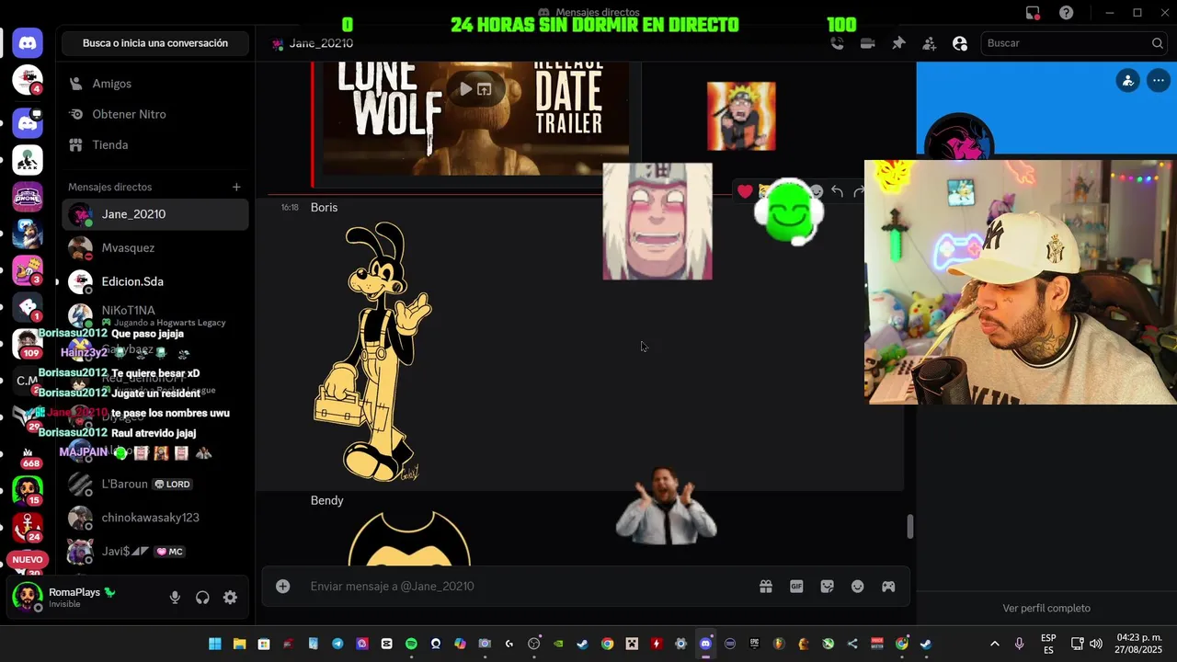
Task: Open the taskbar clock and date
Action: click(x=1138, y=644)
